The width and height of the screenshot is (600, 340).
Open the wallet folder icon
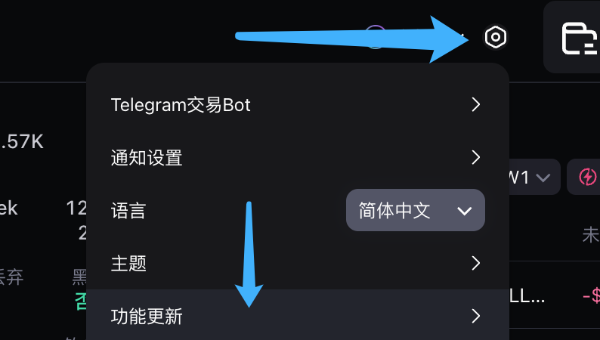point(580,39)
